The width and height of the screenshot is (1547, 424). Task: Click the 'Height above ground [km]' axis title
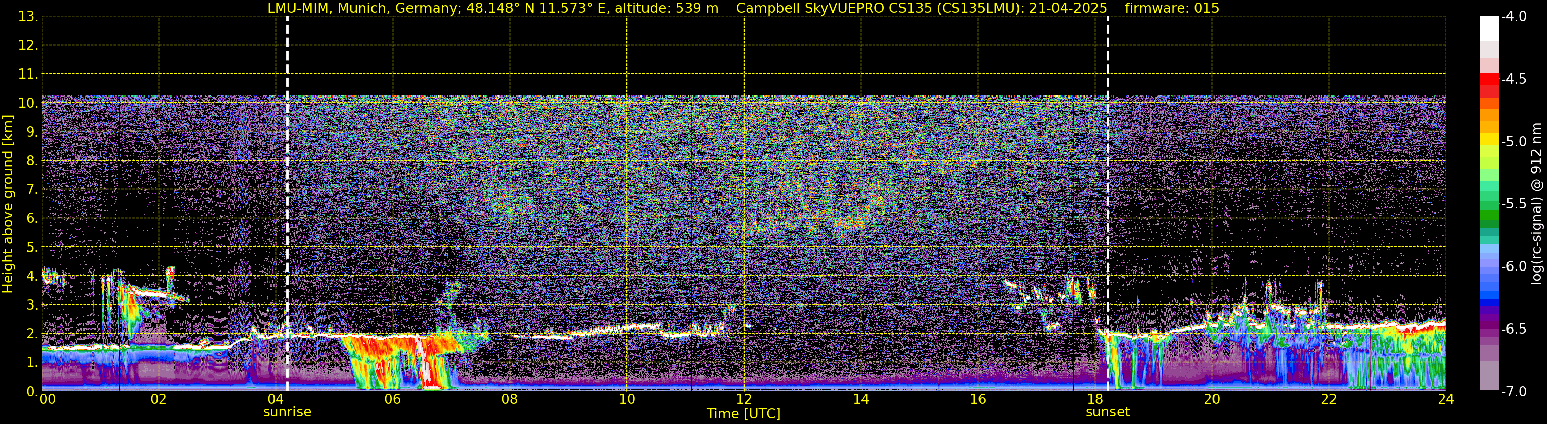point(8,204)
